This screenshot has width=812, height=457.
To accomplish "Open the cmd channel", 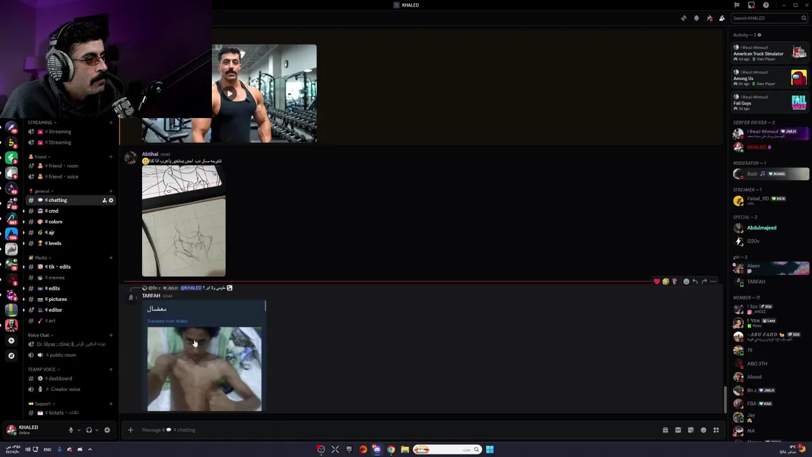I will (x=72, y=211).
